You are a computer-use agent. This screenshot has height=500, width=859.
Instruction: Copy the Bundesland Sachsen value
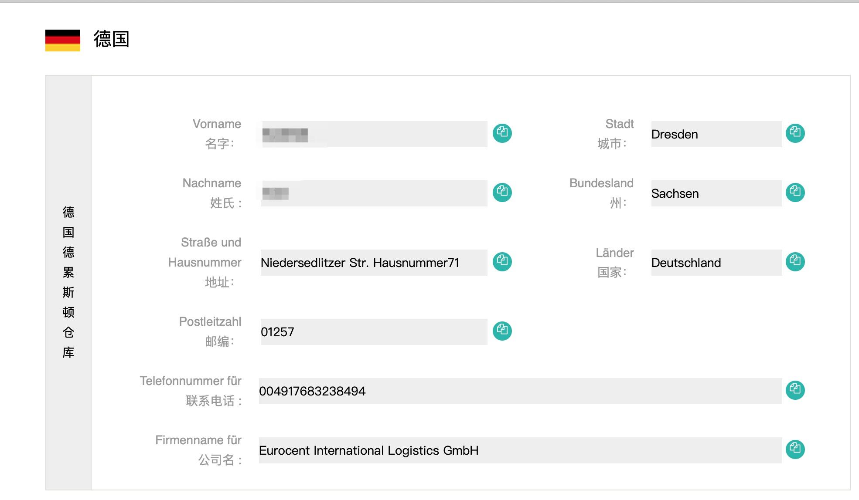pyautogui.click(x=795, y=192)
